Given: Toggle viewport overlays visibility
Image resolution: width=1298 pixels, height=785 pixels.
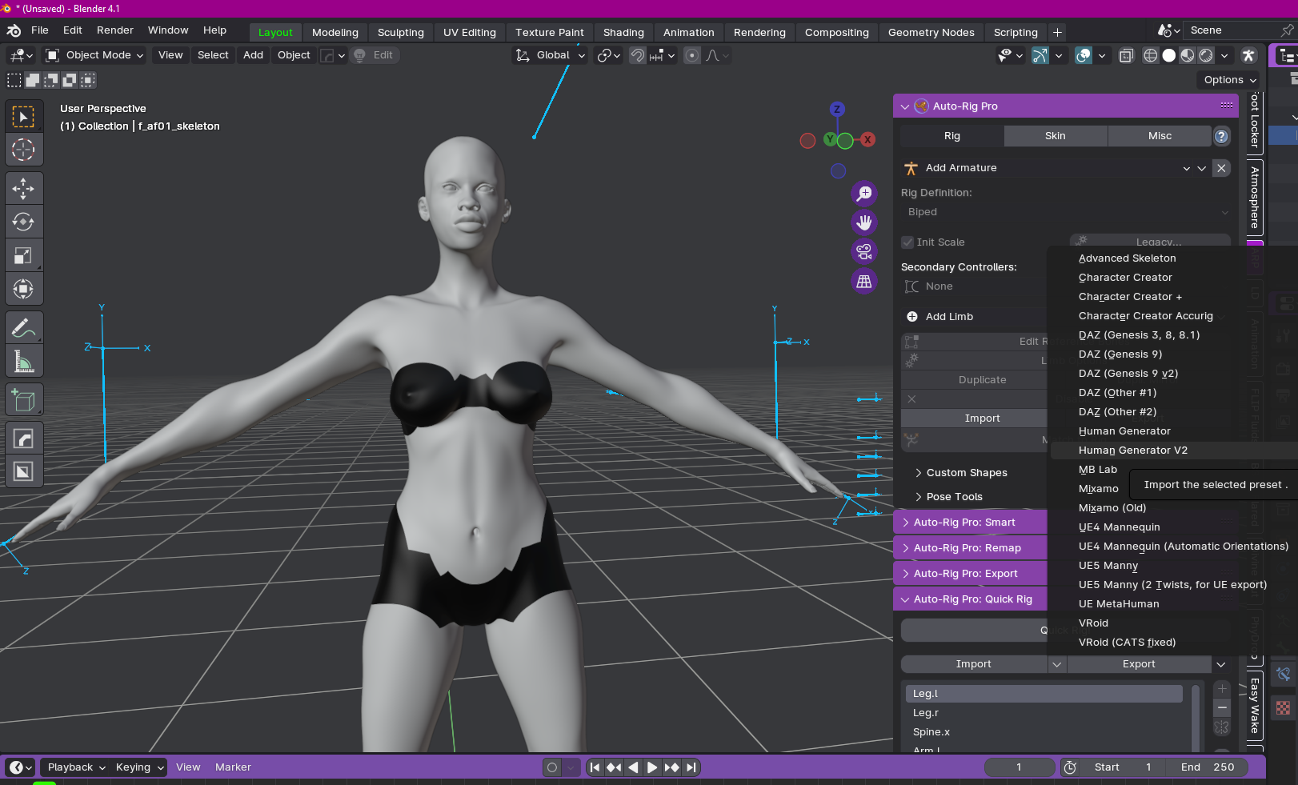Looking at the screenshot, I should tap(1084, 55).
